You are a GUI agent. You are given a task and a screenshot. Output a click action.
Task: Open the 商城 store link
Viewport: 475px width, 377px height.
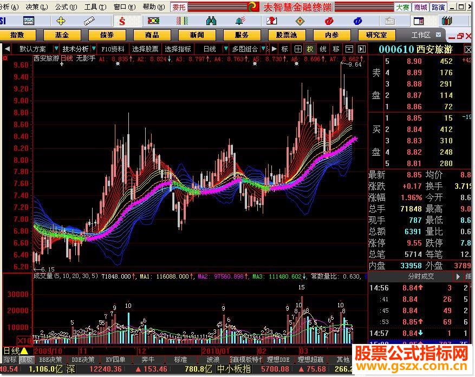(420, 7)
